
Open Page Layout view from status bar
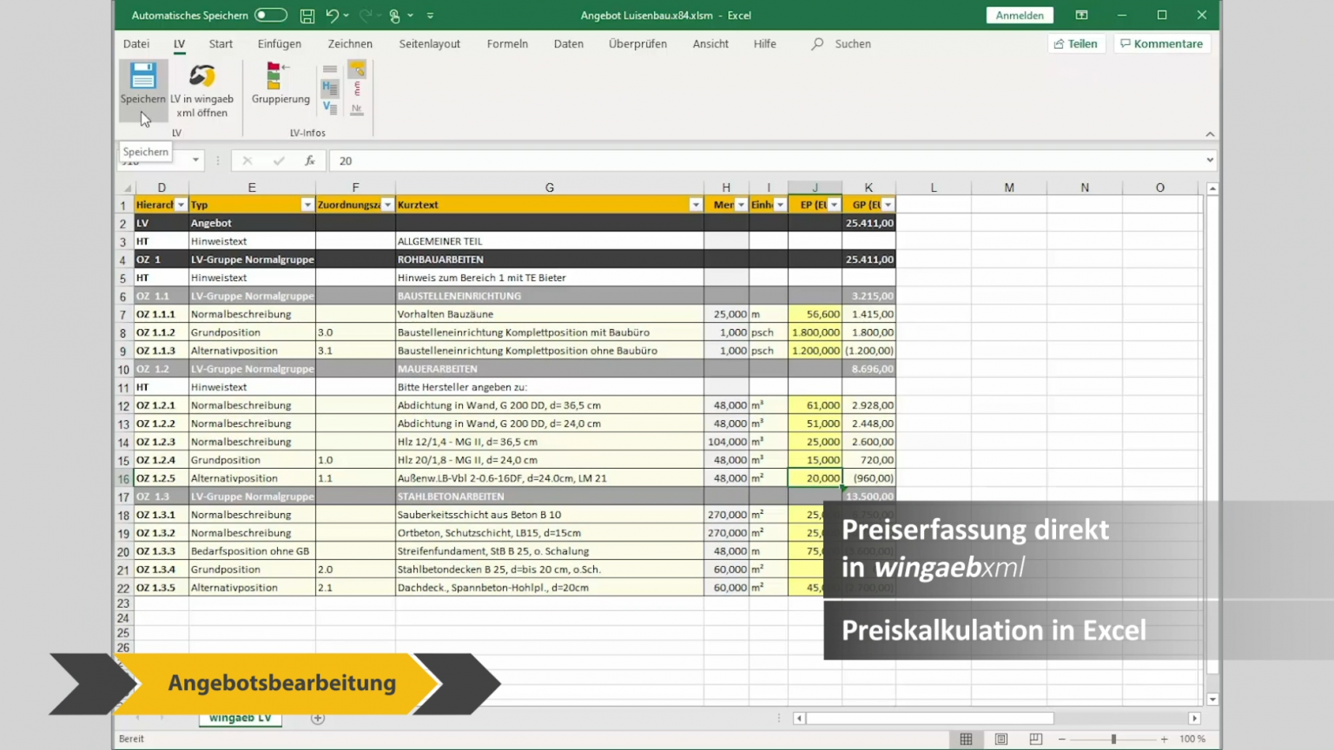[x=1000, y=739]
